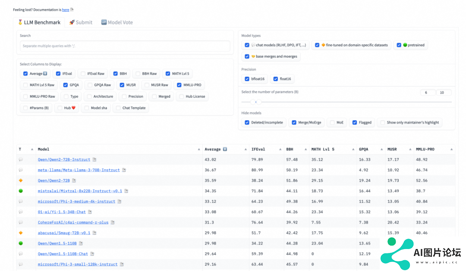Sort by MUSR column sort arrow
Viewport: 466px width, 271px height.
(x=410, y=150)
